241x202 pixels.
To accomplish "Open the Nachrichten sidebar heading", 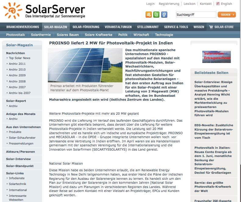I will pos(15,53).
